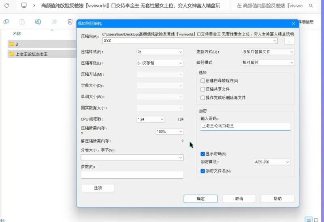Open the 详细信息 details pane button
The height and width of the screenshot is (222, 324).
pos(307,22)
